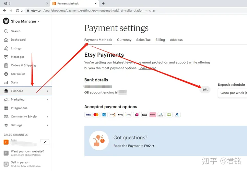Switch to the Payment Methods tab
The height and width of the screenshot is (171, 247).
click(98, 40)
